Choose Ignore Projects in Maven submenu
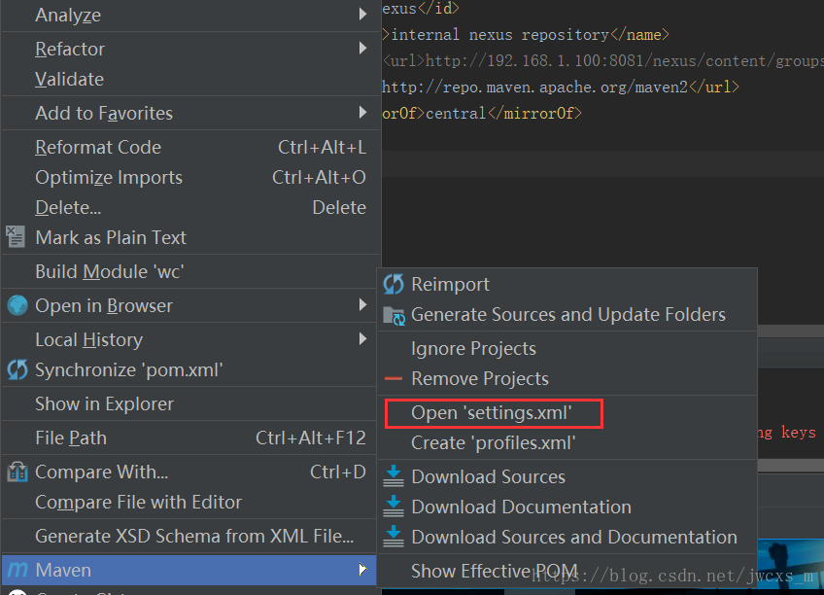Viewport: 824px width, 595px height. pos(473,348)
